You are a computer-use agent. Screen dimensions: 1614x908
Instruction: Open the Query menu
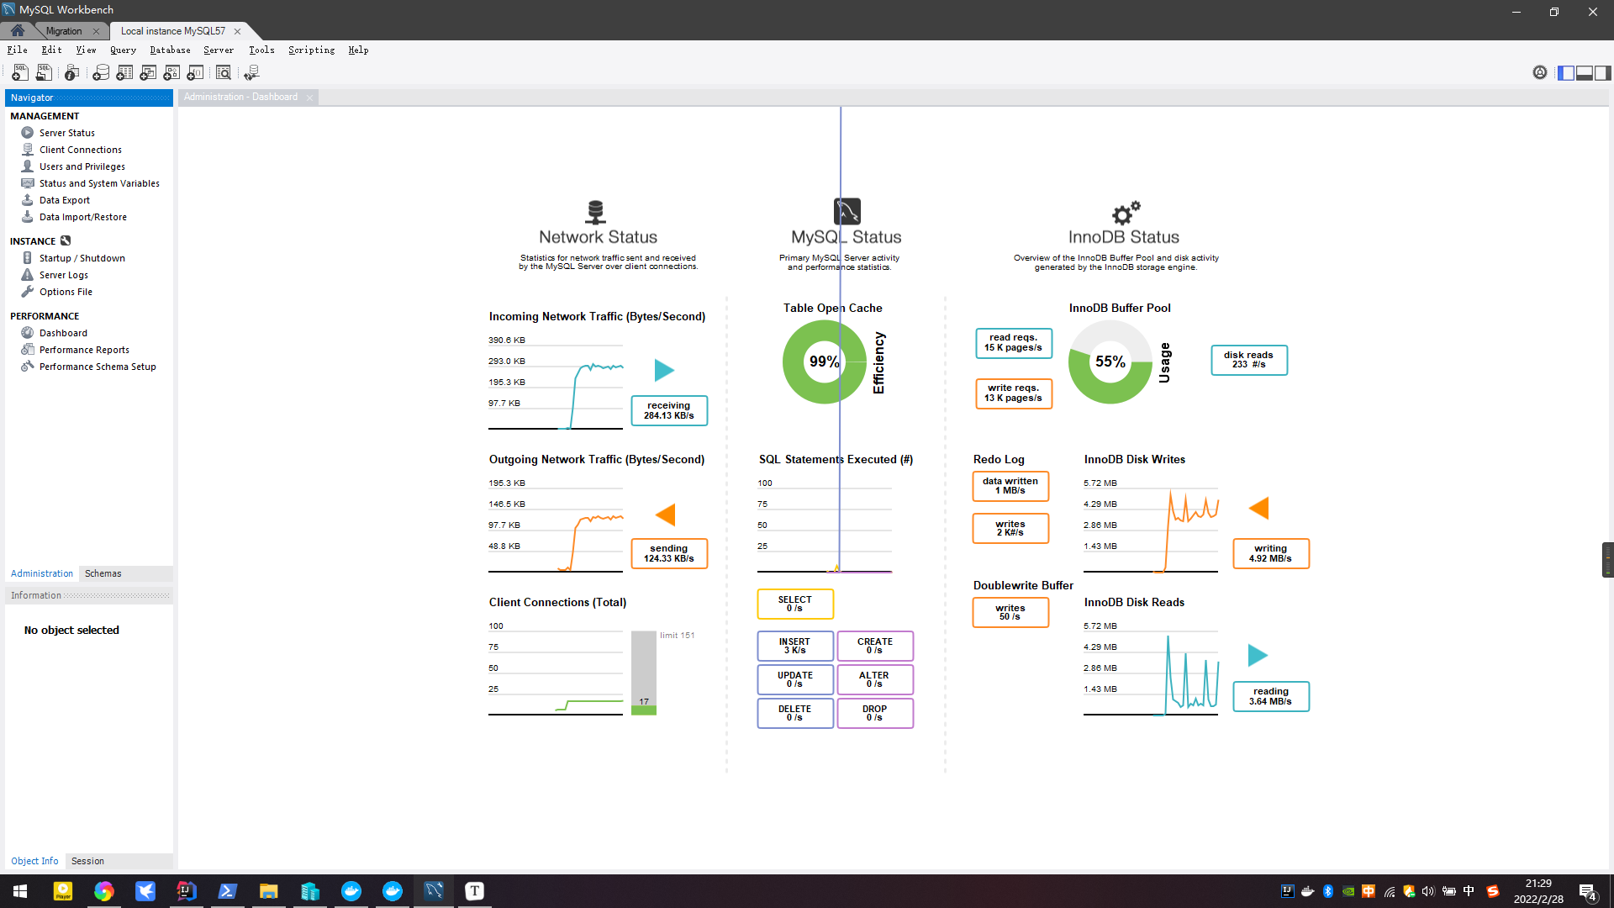pos(123,50)
